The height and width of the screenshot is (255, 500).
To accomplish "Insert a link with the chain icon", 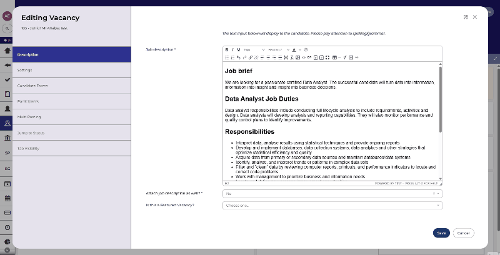I will click(251, 57).
